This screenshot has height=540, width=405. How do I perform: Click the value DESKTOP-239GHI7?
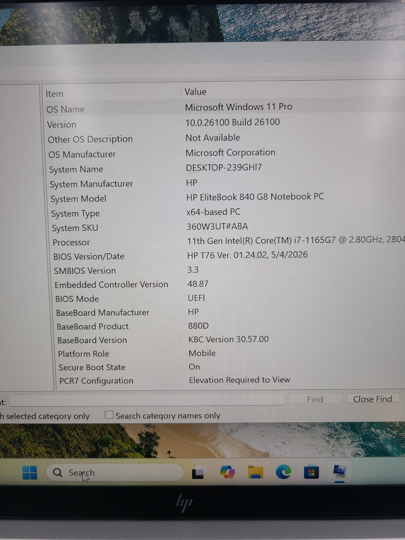pyautogui.click(x=224, y=167)
